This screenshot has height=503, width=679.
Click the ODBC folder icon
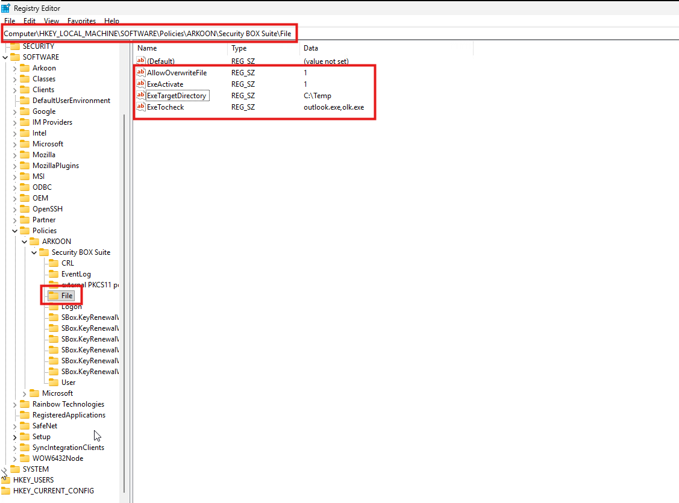click(x=25, y=187)
